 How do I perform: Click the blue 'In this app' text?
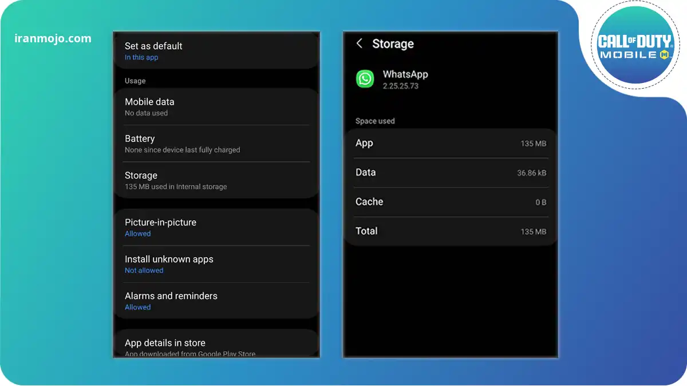click(141, 58)
